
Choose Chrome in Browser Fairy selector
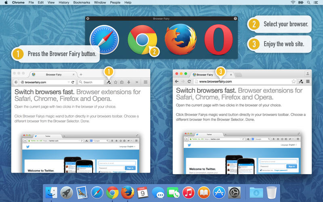point(143,40)
